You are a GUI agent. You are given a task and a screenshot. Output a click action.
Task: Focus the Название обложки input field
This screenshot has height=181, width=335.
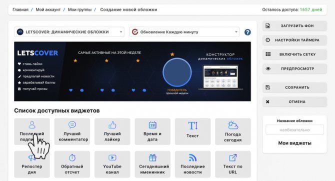(294, 129)
